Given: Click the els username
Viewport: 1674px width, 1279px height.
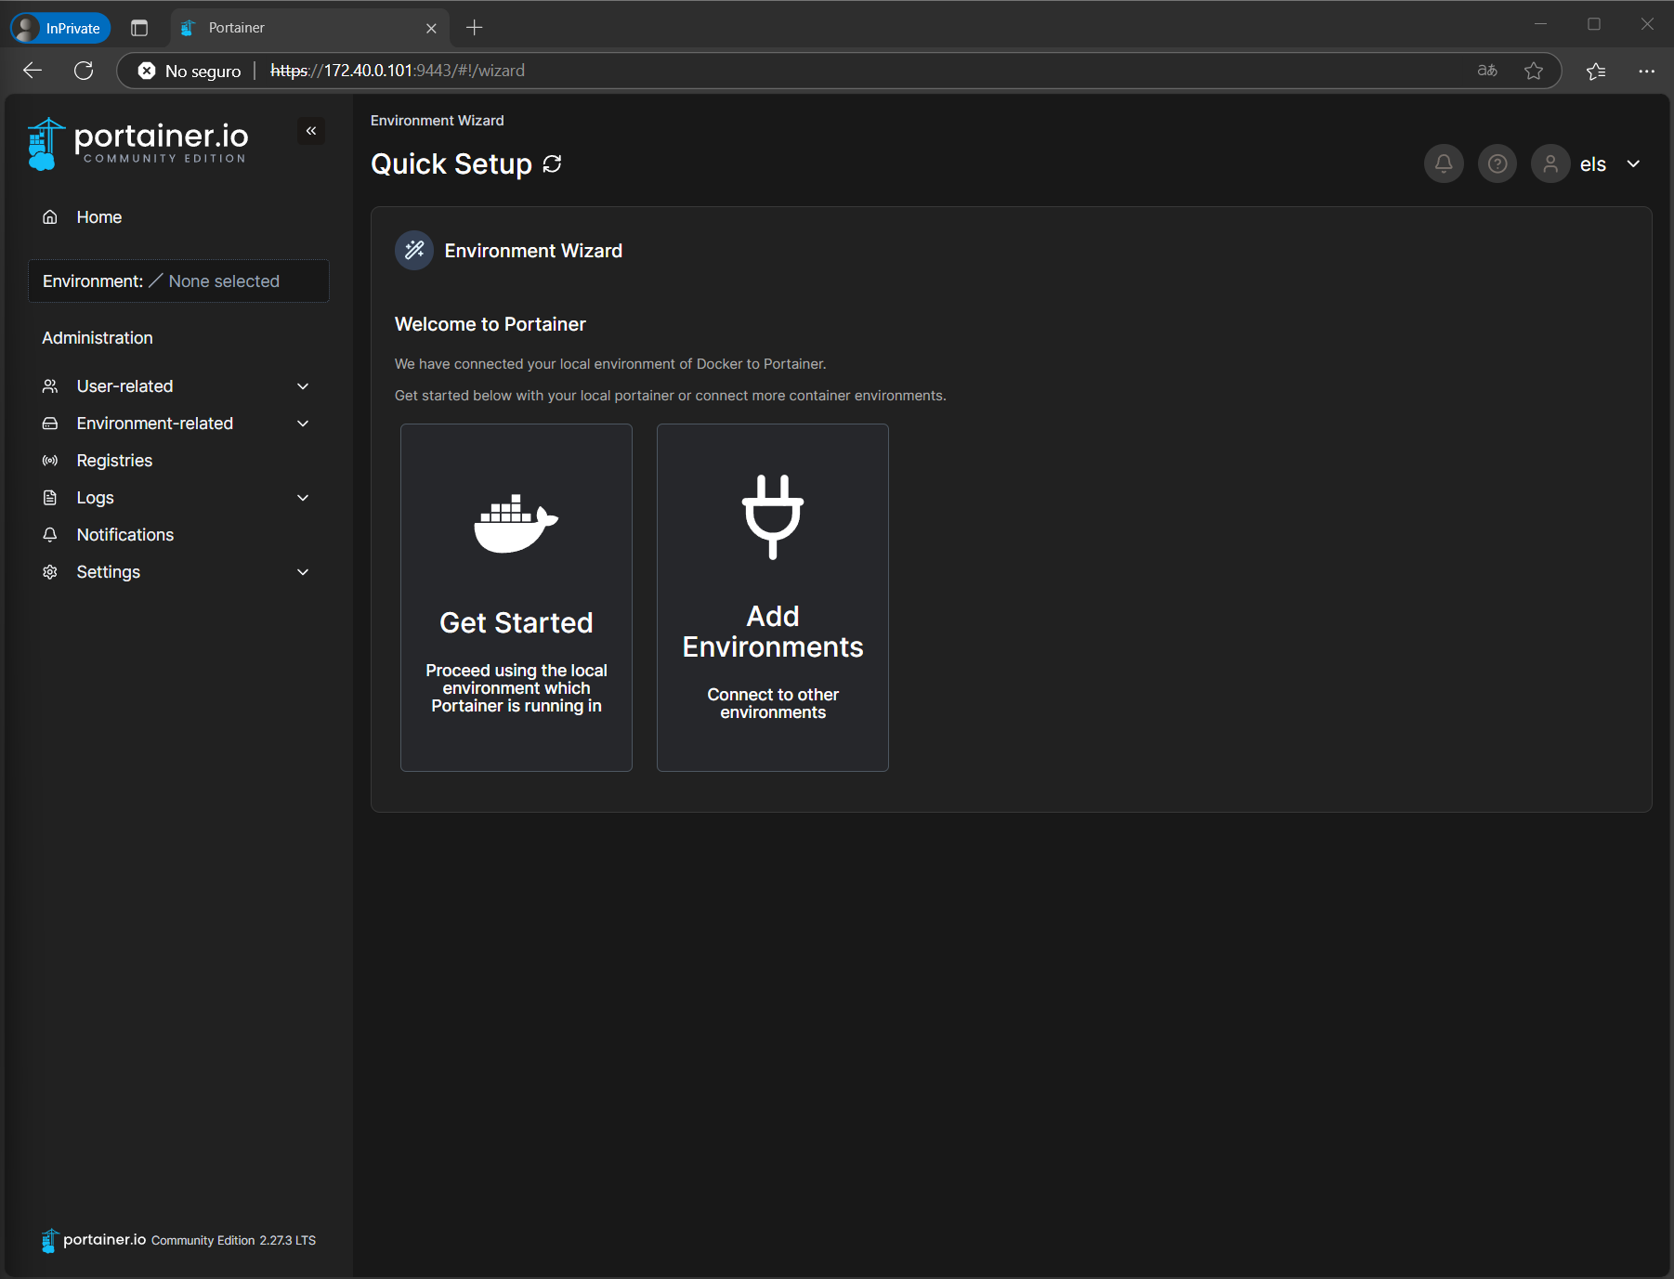Looking at the screenshot, I should point(1592,164).
